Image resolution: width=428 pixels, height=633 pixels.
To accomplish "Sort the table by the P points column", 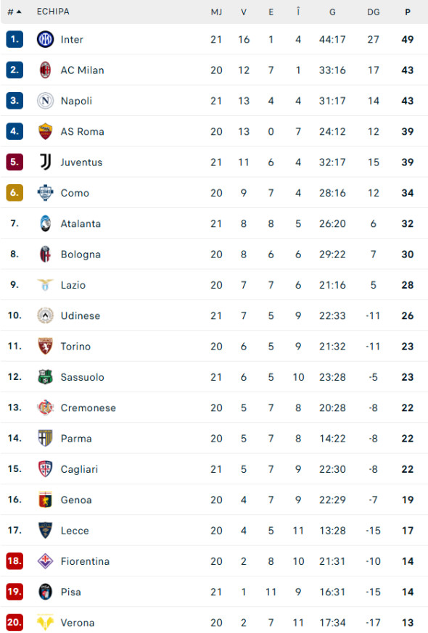I will click(x=407, y=12).
